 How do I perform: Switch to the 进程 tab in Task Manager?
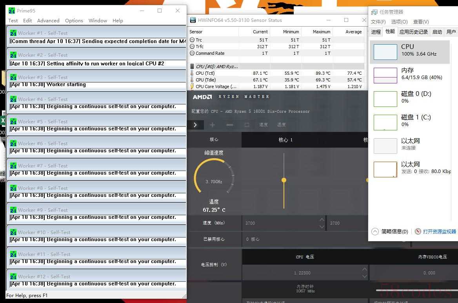[x=376, y=32]
